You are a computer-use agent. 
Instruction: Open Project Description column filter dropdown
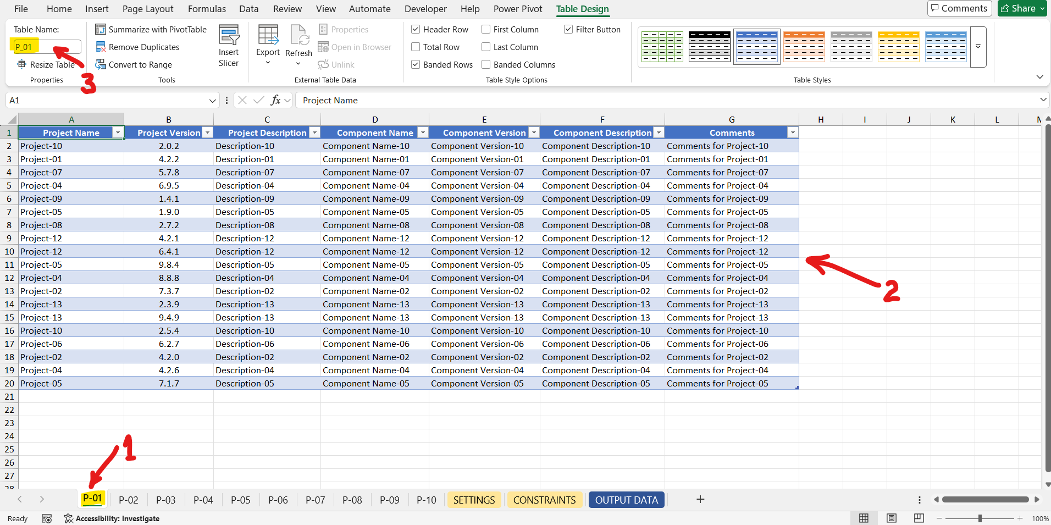point(314,132)
